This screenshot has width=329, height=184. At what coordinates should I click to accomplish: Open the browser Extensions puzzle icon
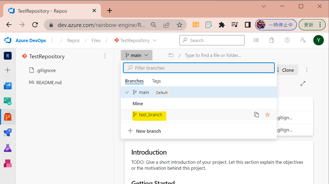(x=221, y=25)
